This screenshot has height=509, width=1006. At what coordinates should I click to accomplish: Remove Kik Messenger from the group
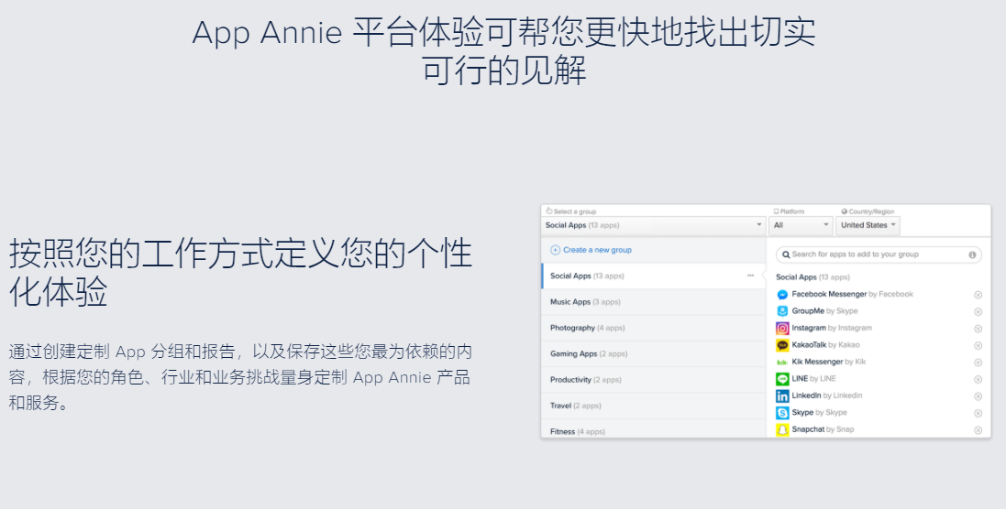978,363
